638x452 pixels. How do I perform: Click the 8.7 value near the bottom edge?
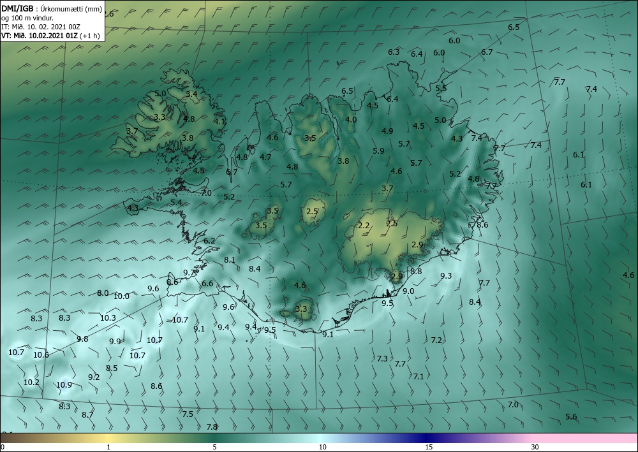click(87, 415)
